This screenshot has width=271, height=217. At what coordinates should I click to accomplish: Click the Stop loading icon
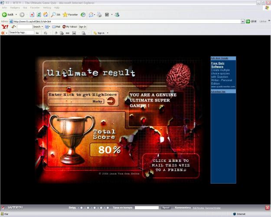32,14
